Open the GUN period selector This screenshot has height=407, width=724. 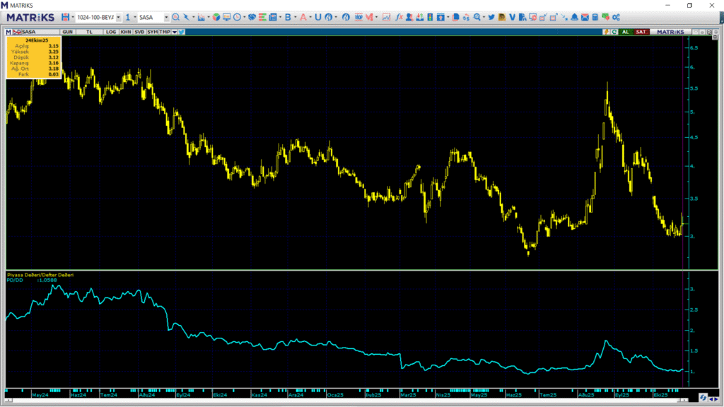(x=68, y=32)
